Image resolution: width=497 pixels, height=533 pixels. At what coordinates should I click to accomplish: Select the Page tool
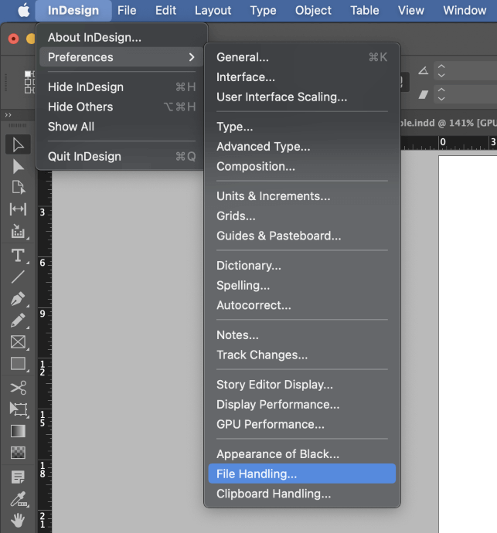[18, 187]
